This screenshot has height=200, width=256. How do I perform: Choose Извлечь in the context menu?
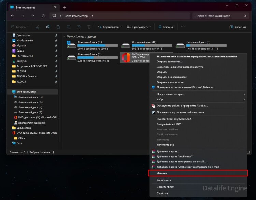(198, 173)
